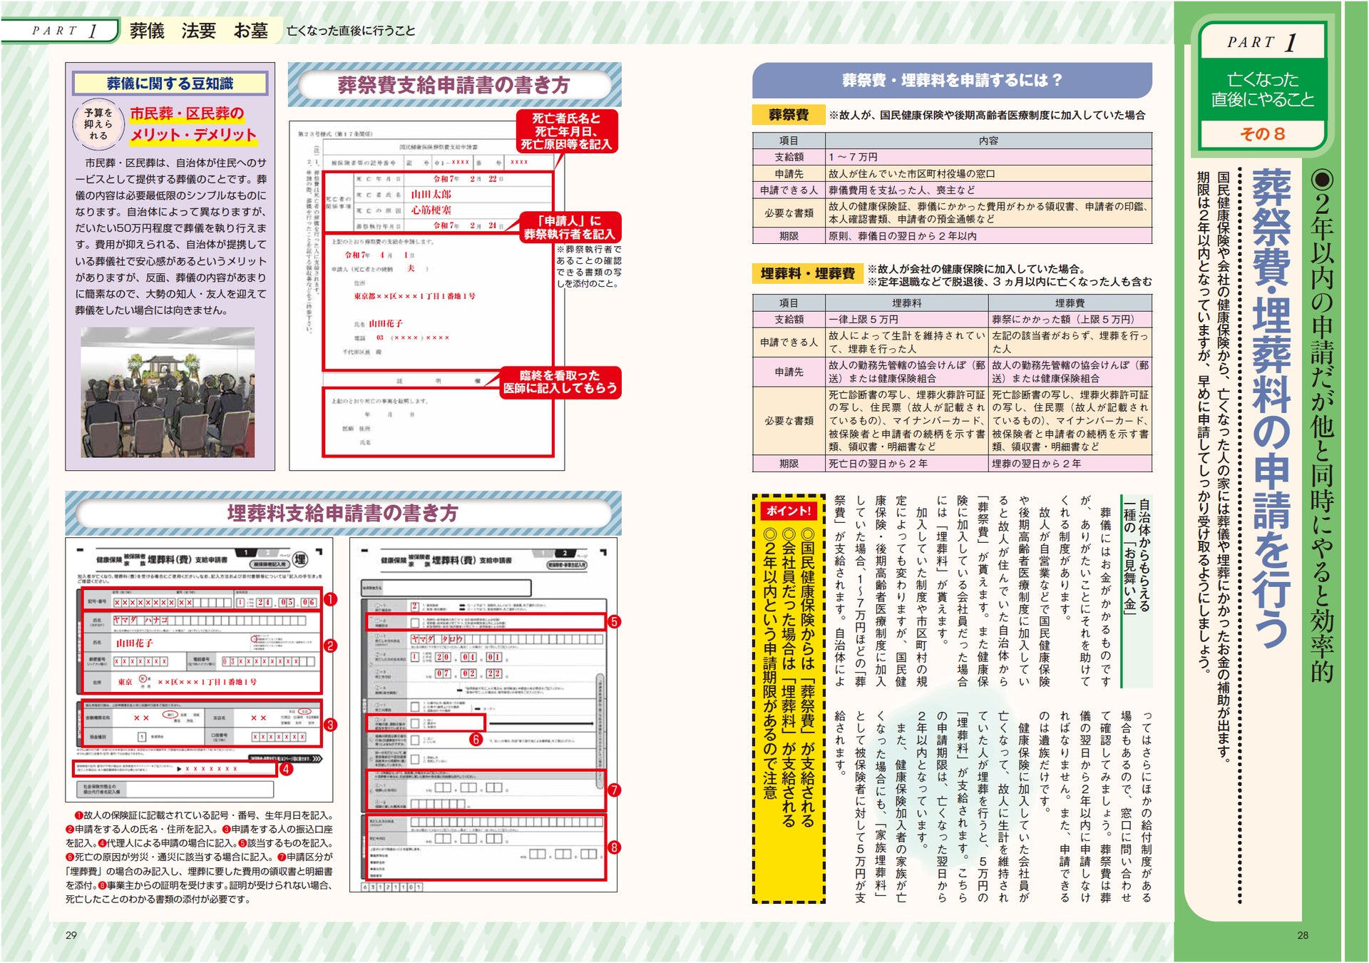The width and height of the screenshot is (1369, 963).
Task: Click red circle marker number 3
Action: pyautogui.click(x=330, y=725)
